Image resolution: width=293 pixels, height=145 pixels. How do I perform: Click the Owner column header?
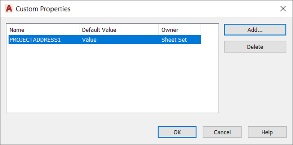click(x=179, y=30)
